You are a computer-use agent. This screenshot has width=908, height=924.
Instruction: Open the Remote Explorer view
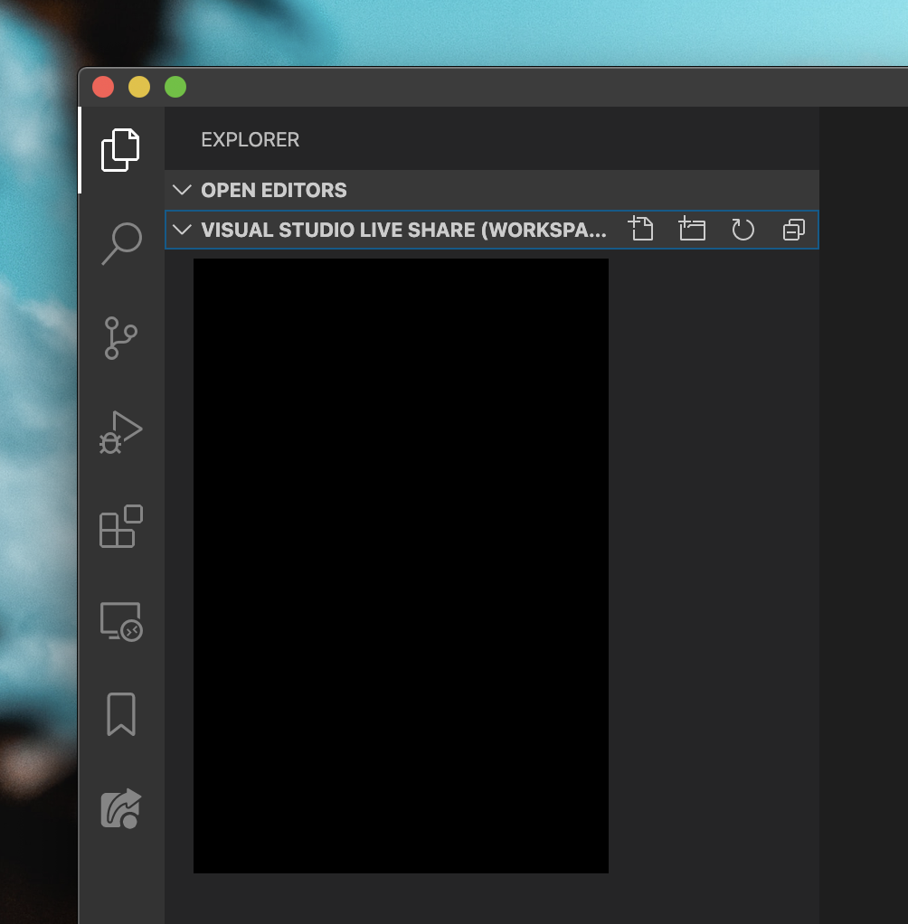click(120, 621)
